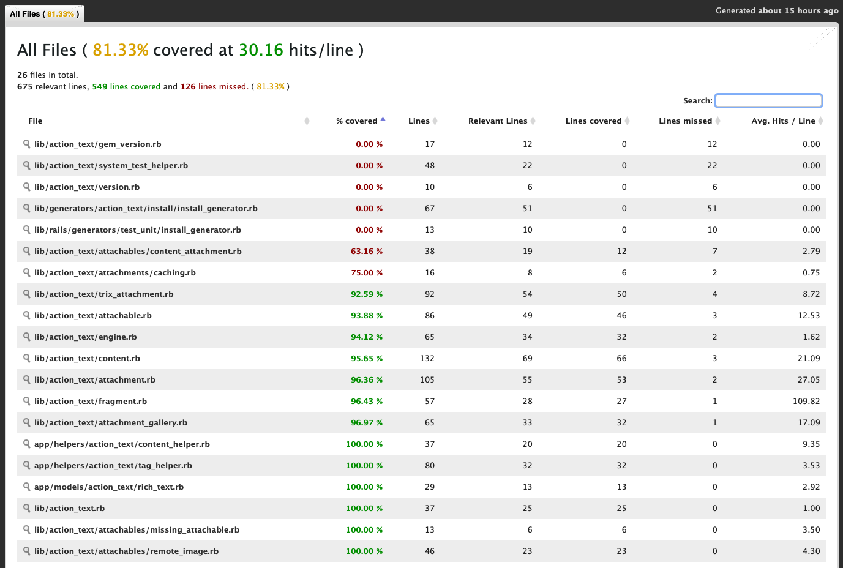The height and width of the screenshot is (568, 843).
Task: Open lib/action_text/attachment.rb link
Action: click(95, 380)
